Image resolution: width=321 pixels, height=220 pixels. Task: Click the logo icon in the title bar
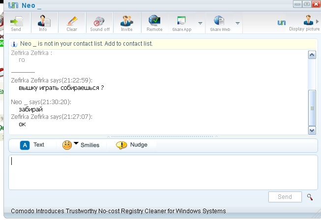(x=13, y=5)
